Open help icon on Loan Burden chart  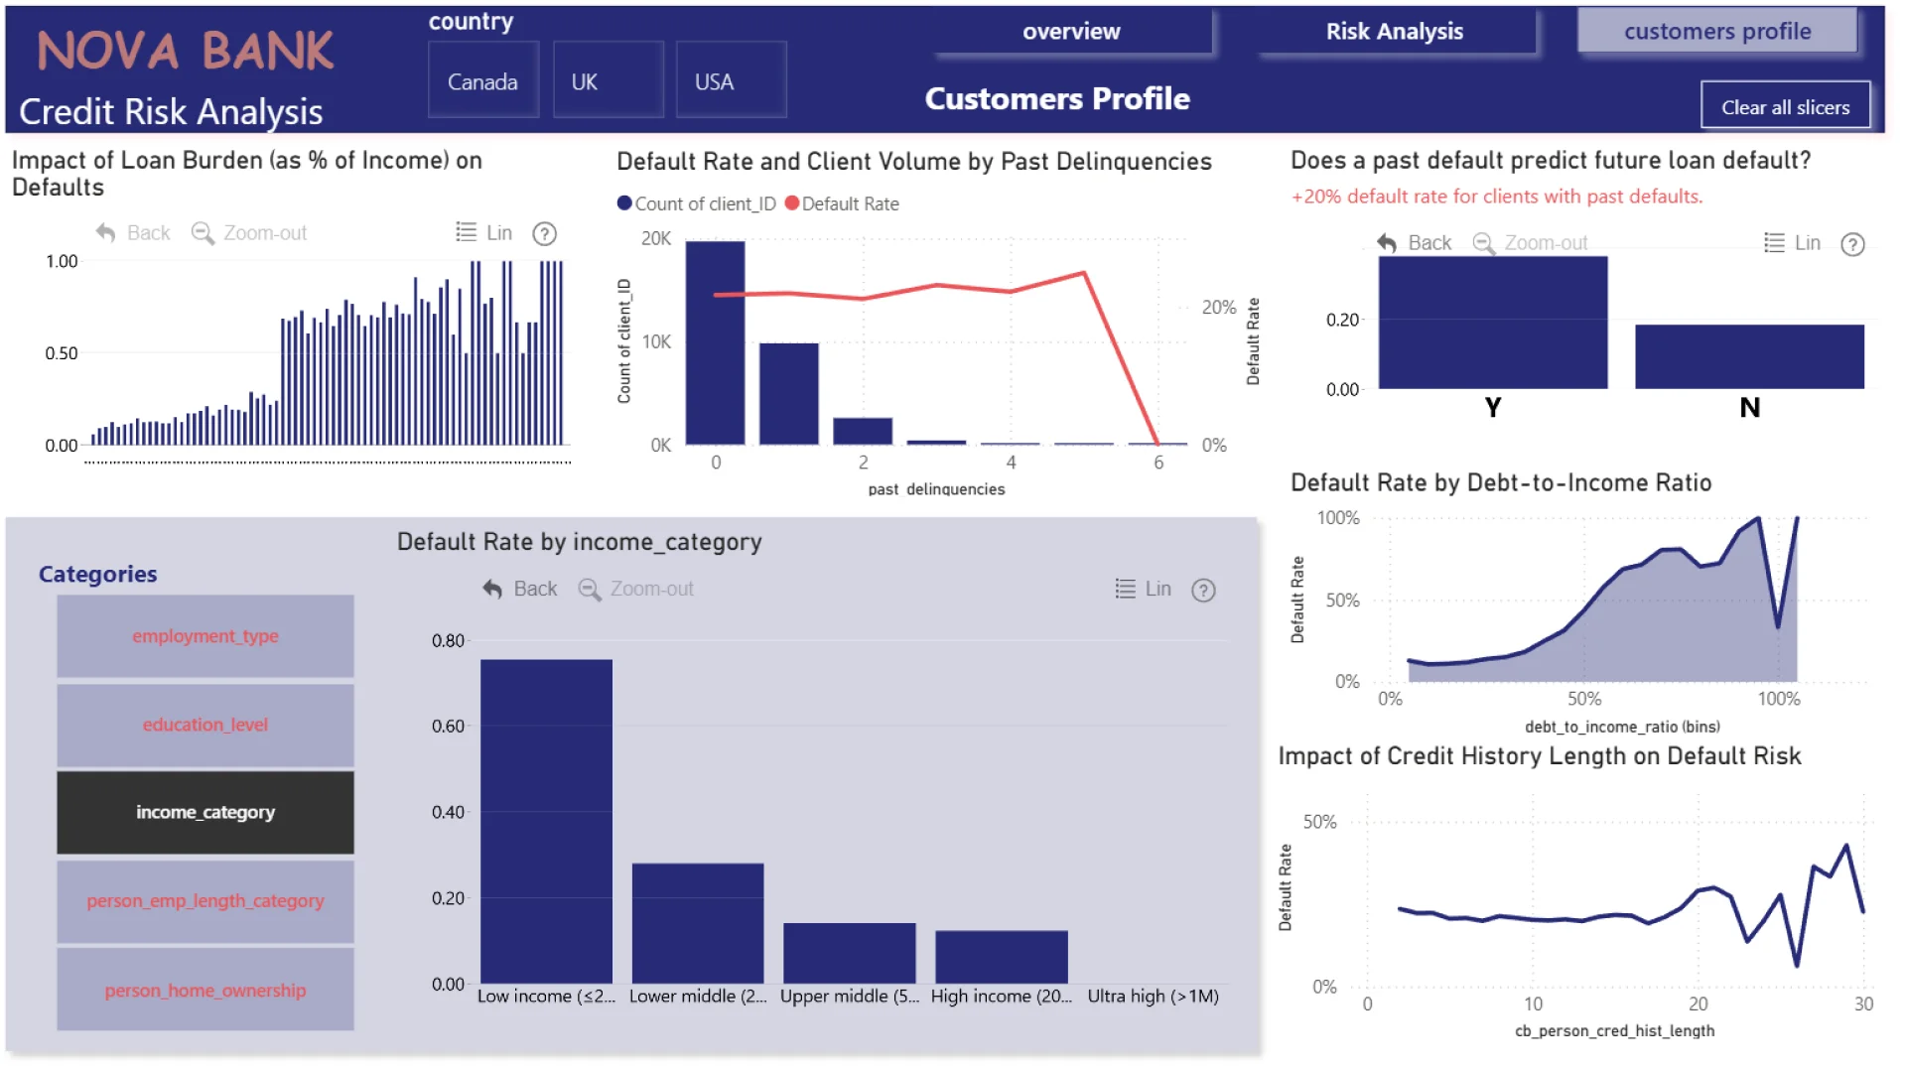544,233
